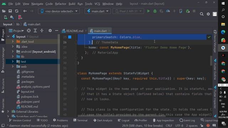Open the device selector dropdown

[59, 11]
